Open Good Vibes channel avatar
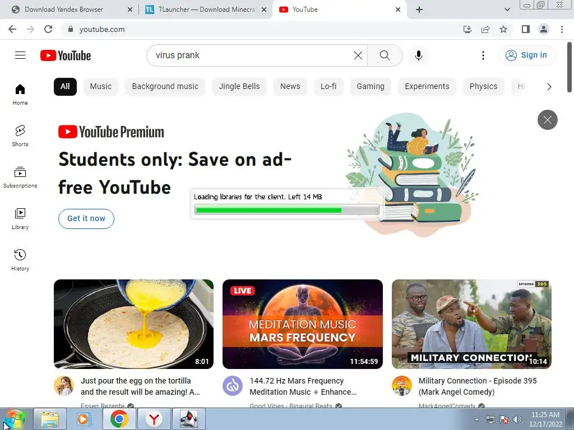The width and height of the screenshot is (574, 430). pyautogui.click(x=233, y=386)
